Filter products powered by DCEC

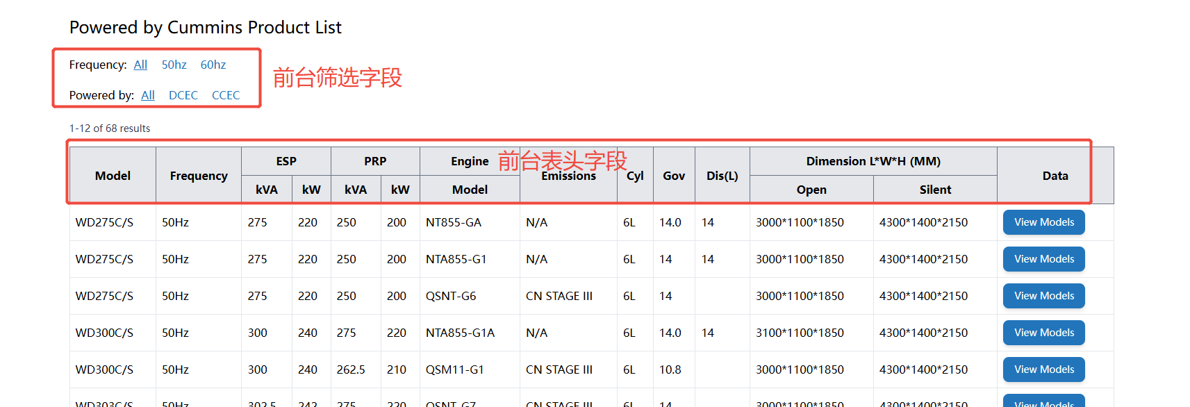183,95
